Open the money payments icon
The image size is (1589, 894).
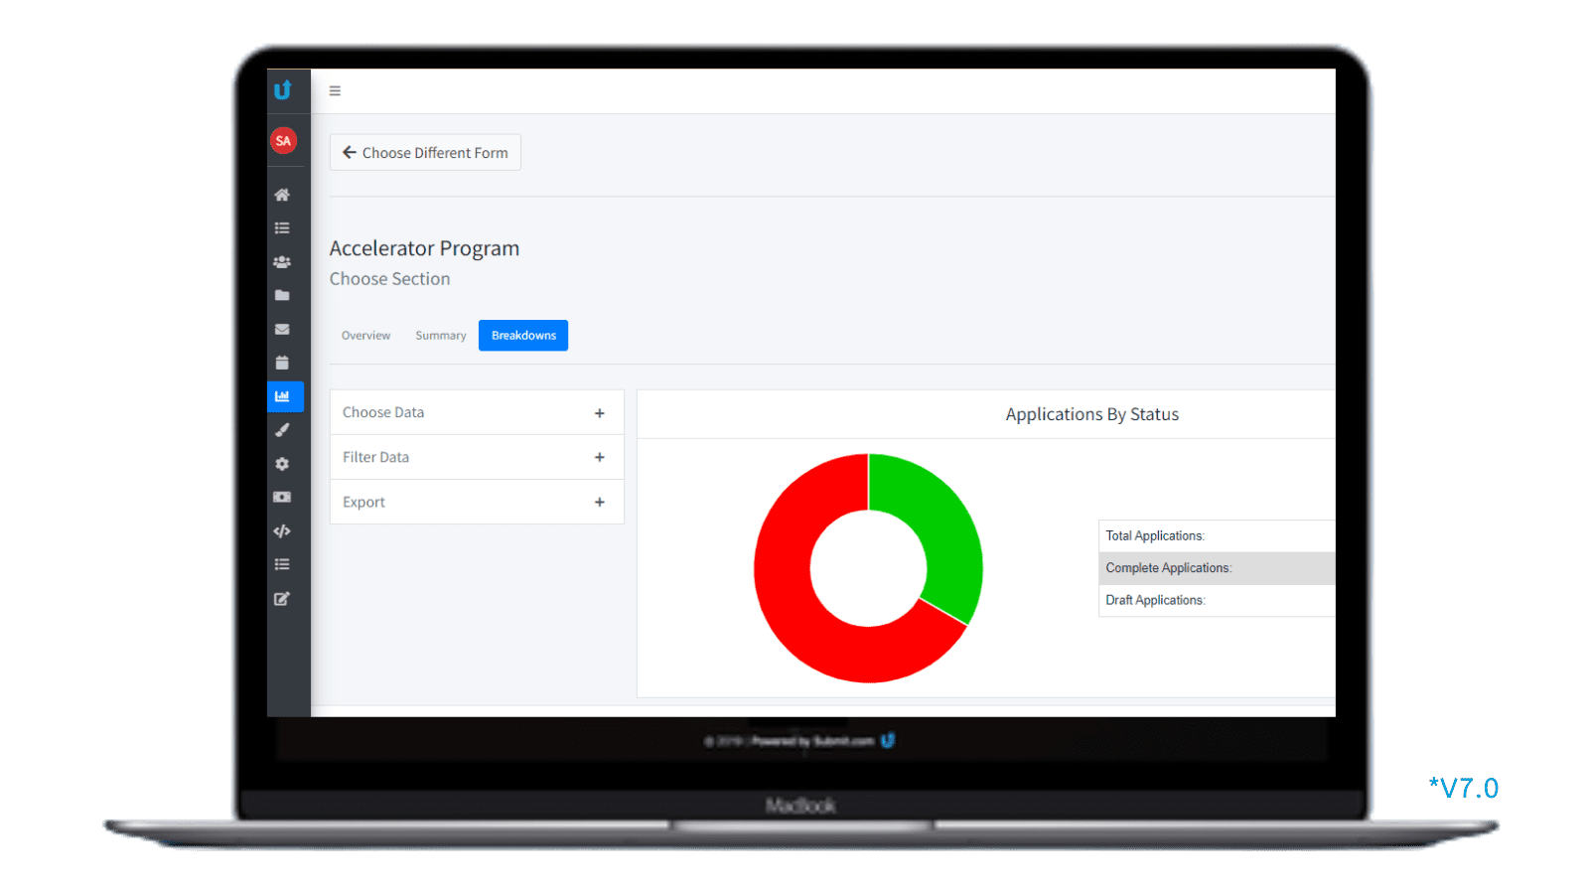(x=282, y=497)
